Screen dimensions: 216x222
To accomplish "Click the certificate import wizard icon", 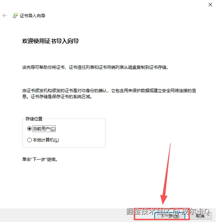I will 15,16.
